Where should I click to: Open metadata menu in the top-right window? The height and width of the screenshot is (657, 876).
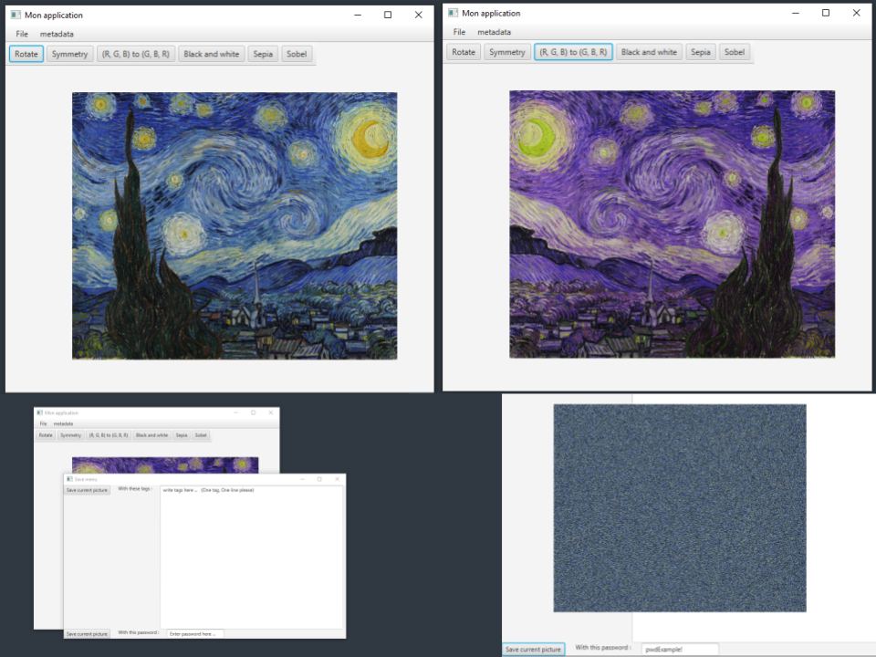click(494, 32)
